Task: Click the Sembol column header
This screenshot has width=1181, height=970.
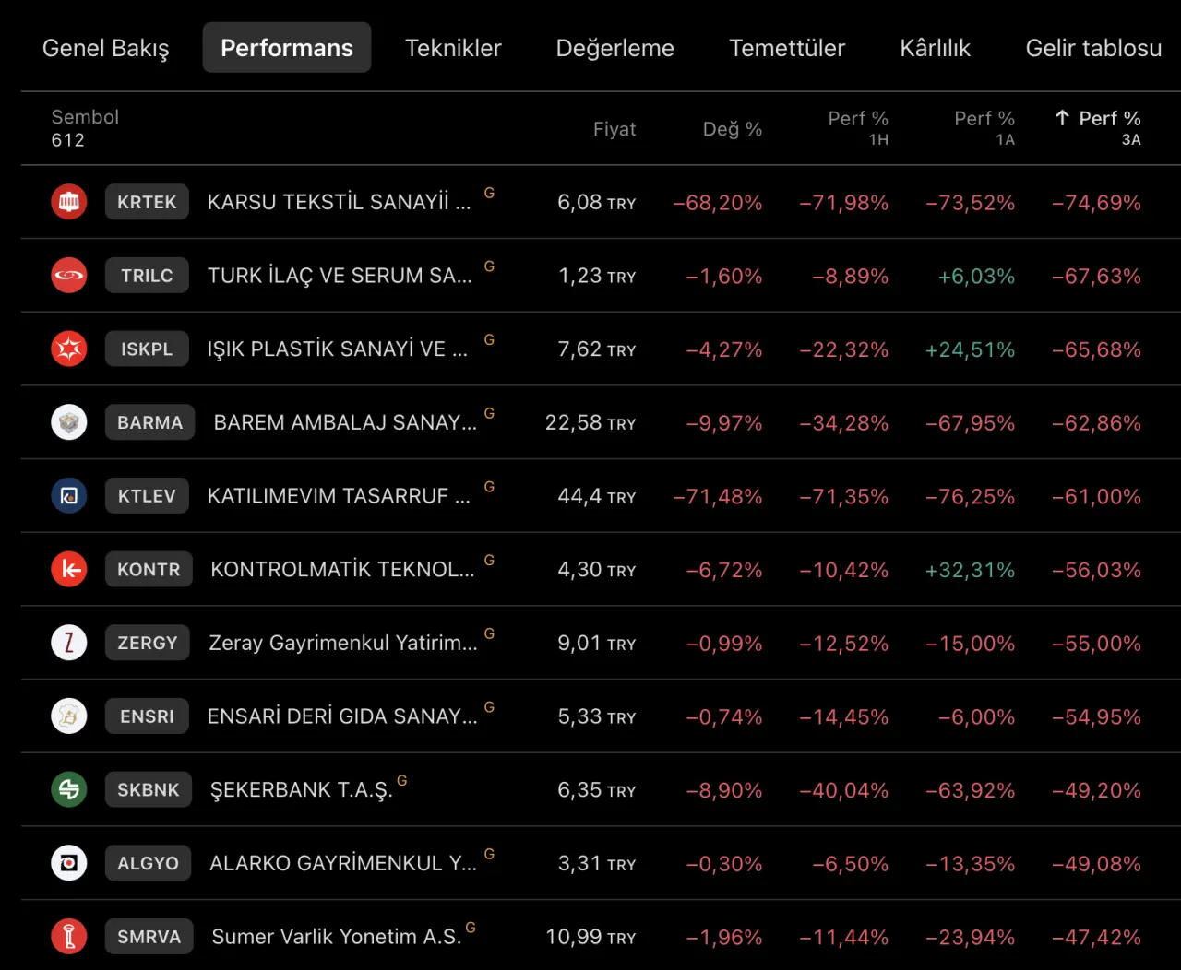Action: 85,117
